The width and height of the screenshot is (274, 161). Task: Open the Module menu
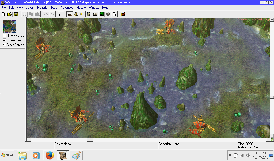81,8
